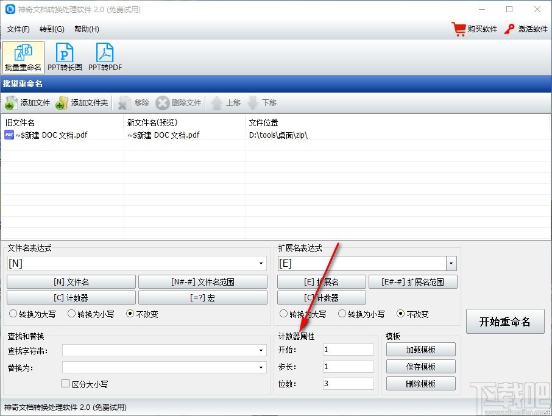Viewport: 552px width, 416px height.
Task: Select the 批量重命名 tool icon
Action: (x=23, y=57)
